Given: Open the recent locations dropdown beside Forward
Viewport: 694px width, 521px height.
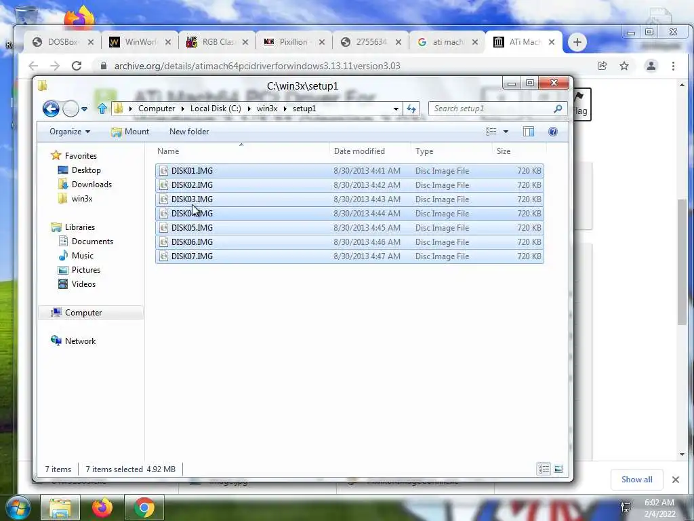Looking at the screenshot, I should pyautogui.click(x=84, y=109).
